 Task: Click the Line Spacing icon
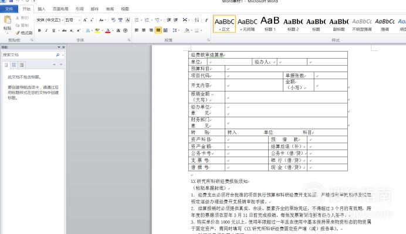click(x=175, y=30)
